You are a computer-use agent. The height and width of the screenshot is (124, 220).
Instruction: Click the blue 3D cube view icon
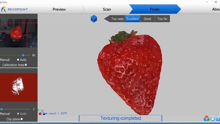(x=94, y=19)
